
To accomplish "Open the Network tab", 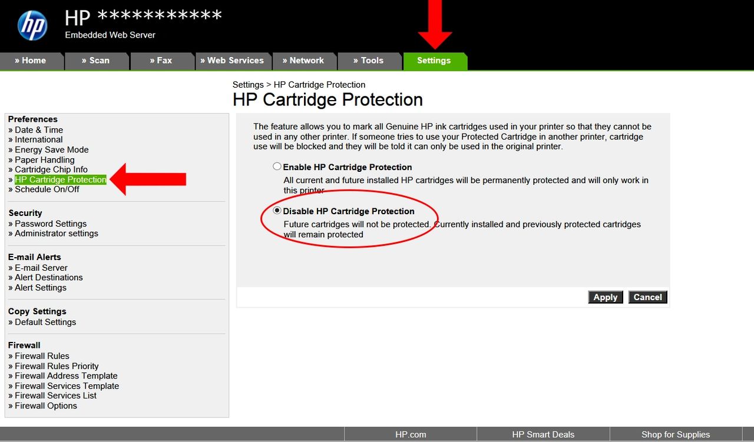I will [x=303, y=61].
